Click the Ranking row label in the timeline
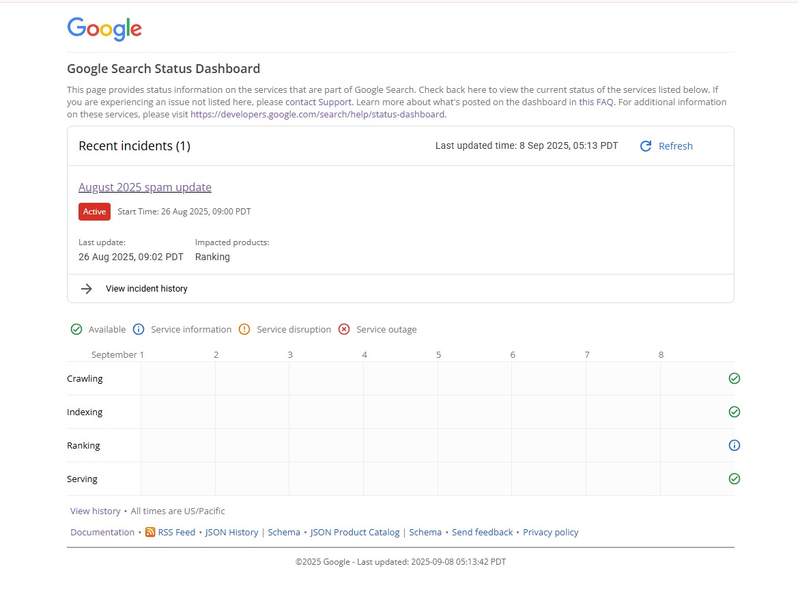This screenshot has height=605, width=798. pyautogui.click(x=83, y=446)
